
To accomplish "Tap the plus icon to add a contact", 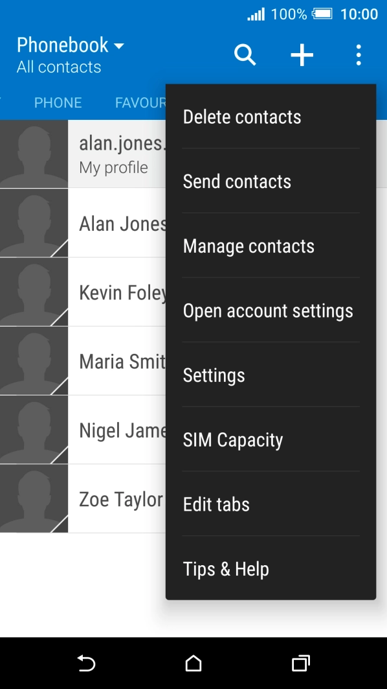I will (302, 55).
